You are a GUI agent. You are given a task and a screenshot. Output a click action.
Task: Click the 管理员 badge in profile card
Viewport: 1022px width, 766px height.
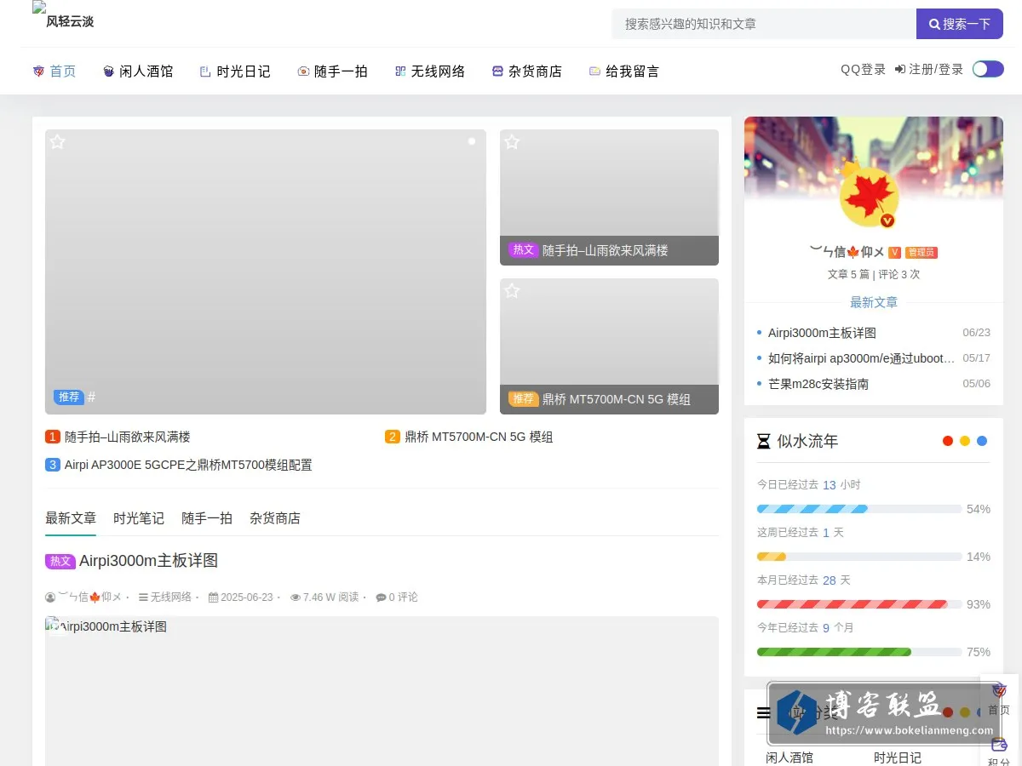coord(921,252)
